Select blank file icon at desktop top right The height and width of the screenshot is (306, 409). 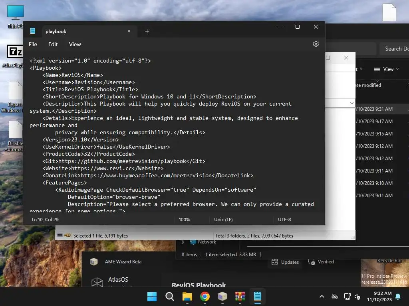[x=389, y=12]
